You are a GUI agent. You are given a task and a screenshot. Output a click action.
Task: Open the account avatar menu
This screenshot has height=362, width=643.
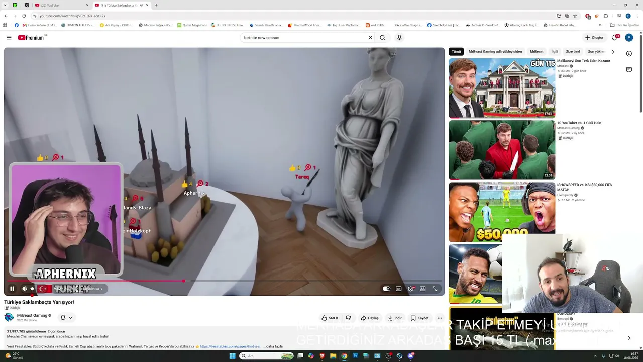[629, 38]
